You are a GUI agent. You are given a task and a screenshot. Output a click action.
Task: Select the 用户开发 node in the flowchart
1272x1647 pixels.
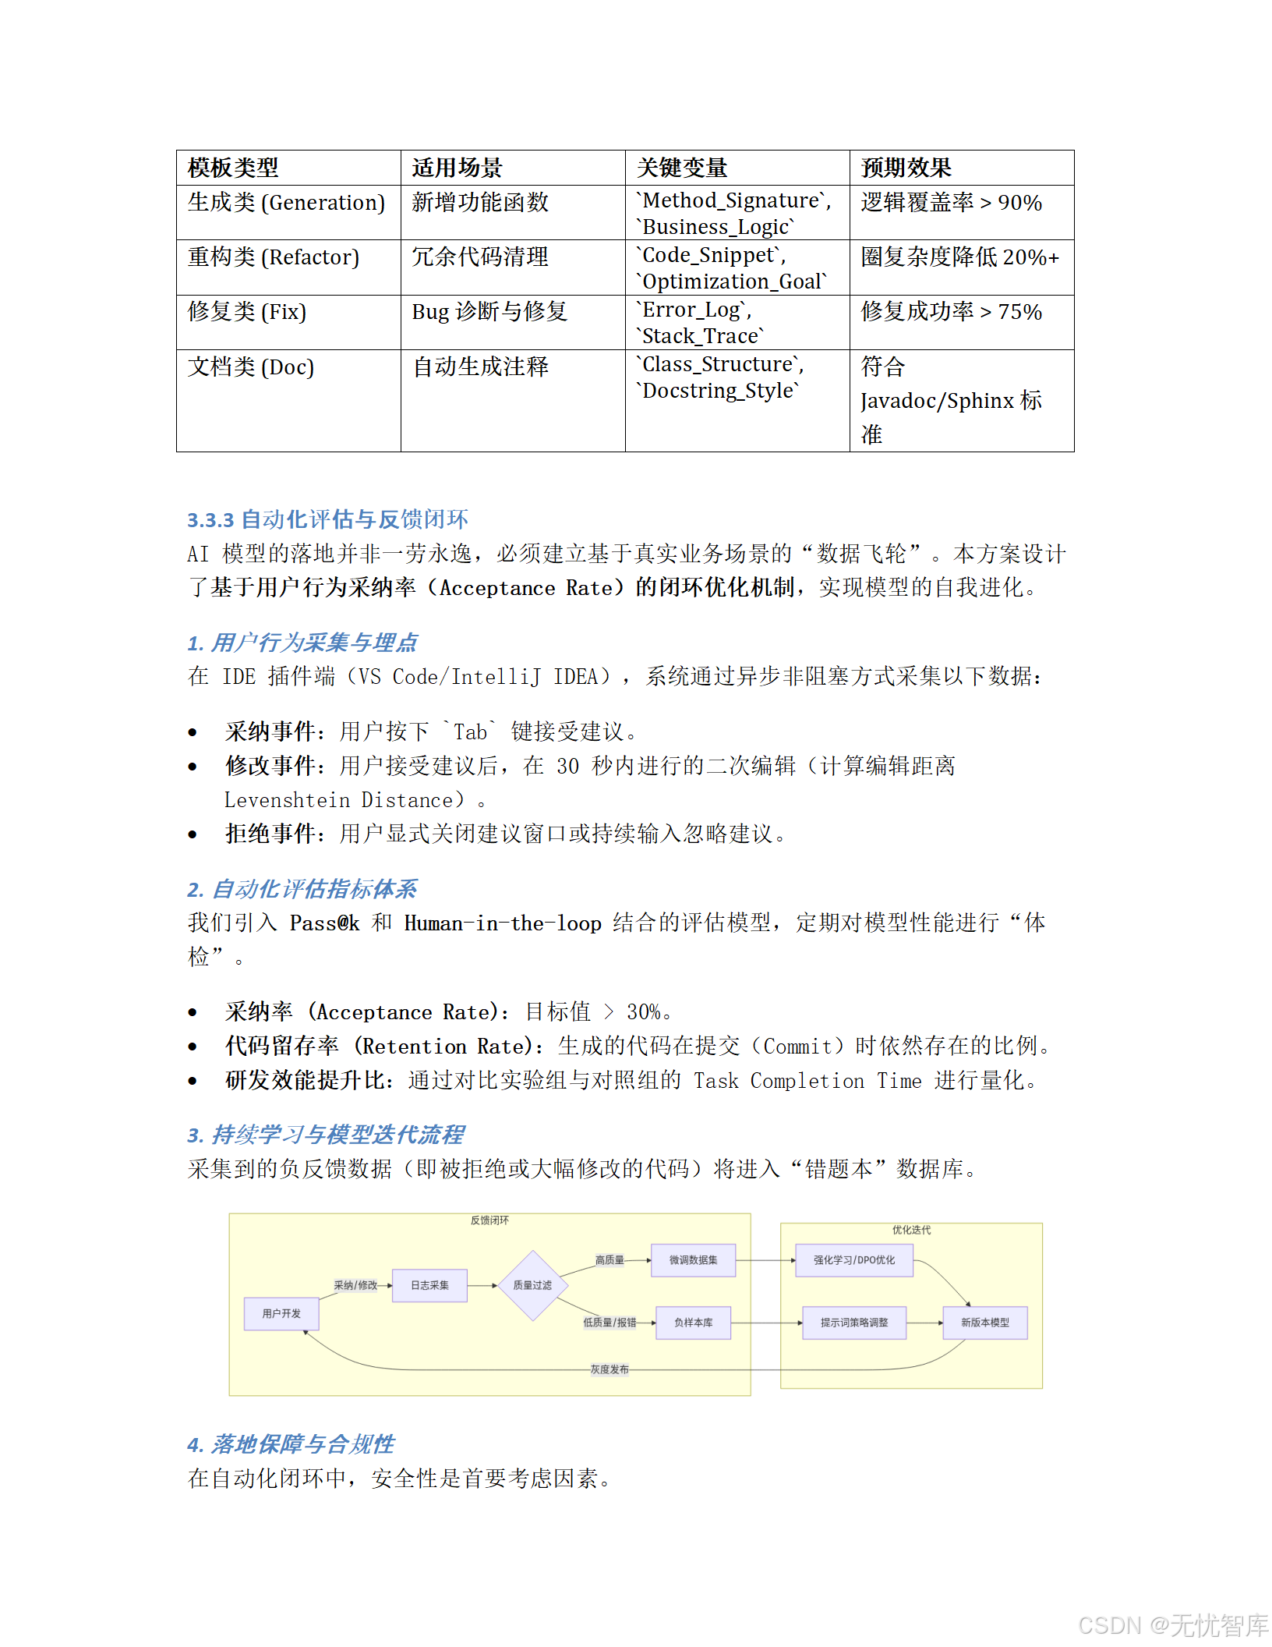pos(281,1314)
